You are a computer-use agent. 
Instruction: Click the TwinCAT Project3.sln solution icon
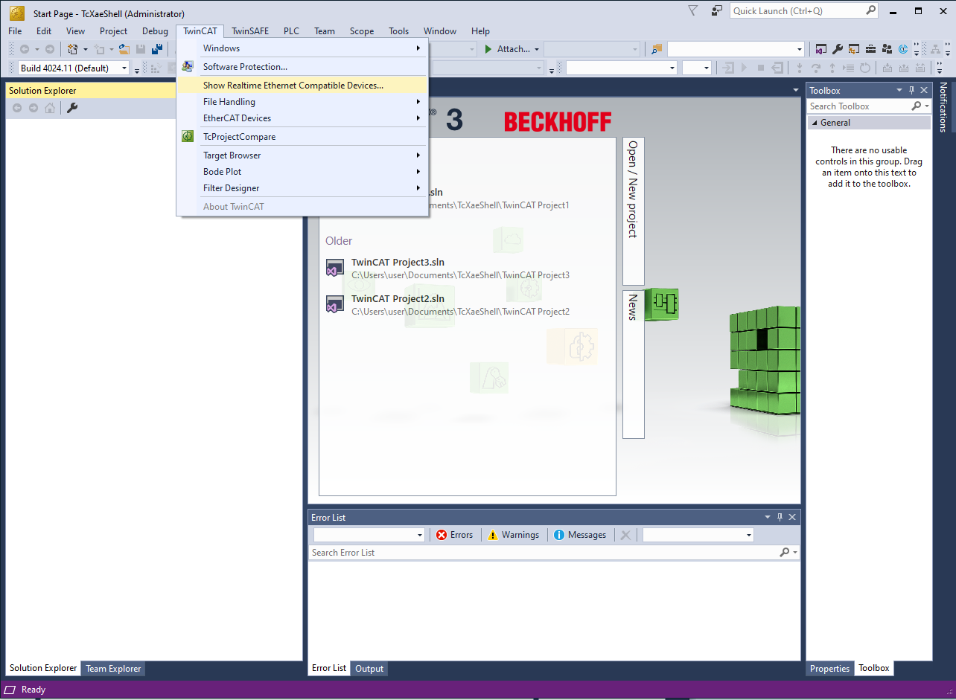[335, 269]
